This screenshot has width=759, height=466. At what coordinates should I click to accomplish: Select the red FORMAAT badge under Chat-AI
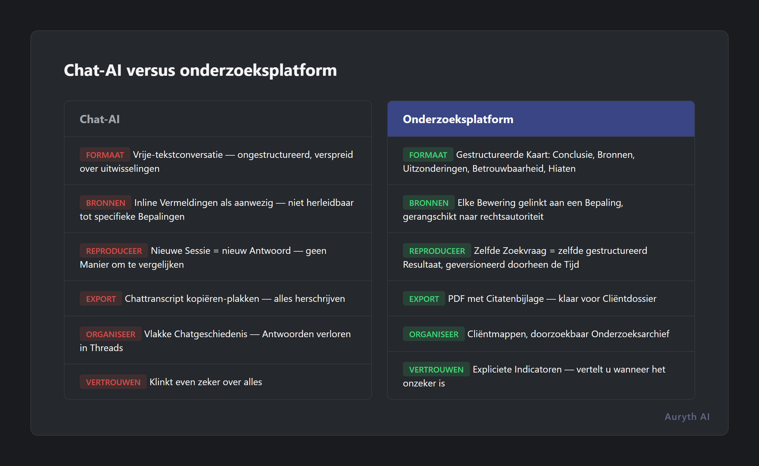pyautogui.click(x=104, y=155)
